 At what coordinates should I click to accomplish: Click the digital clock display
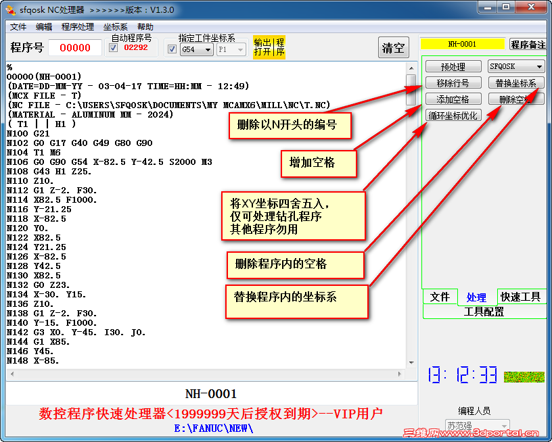pos(463,374)
